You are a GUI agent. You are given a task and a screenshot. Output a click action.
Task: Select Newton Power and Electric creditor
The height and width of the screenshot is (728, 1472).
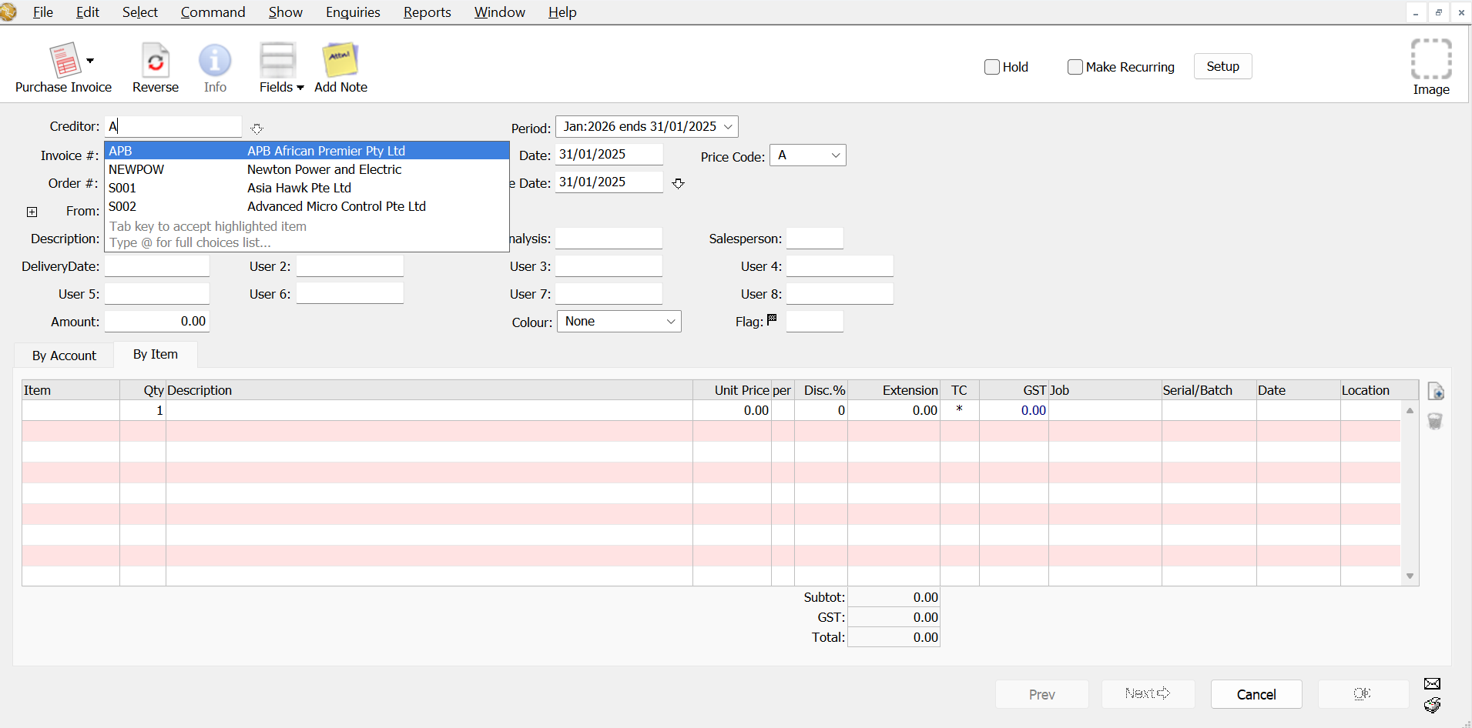[x=307, y=169]
